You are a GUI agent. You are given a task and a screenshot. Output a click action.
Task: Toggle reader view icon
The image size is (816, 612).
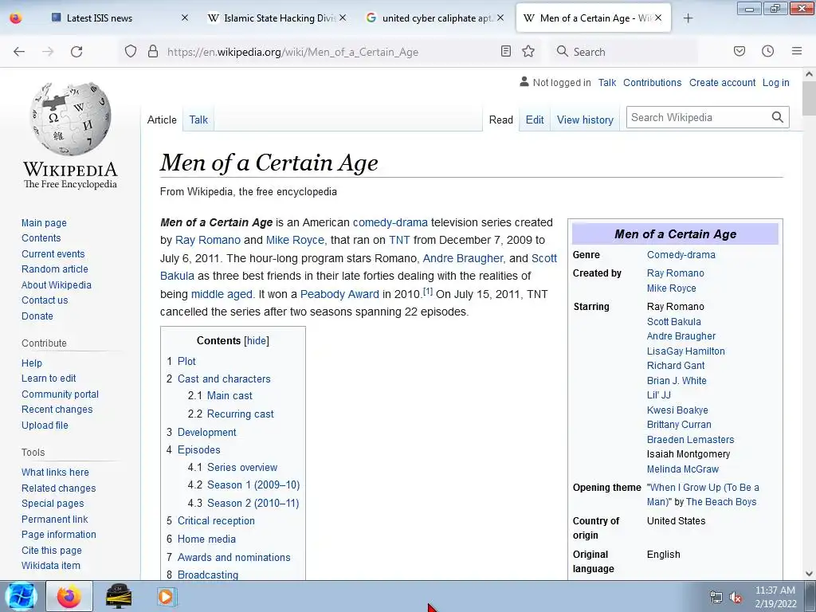coord(506,51)
